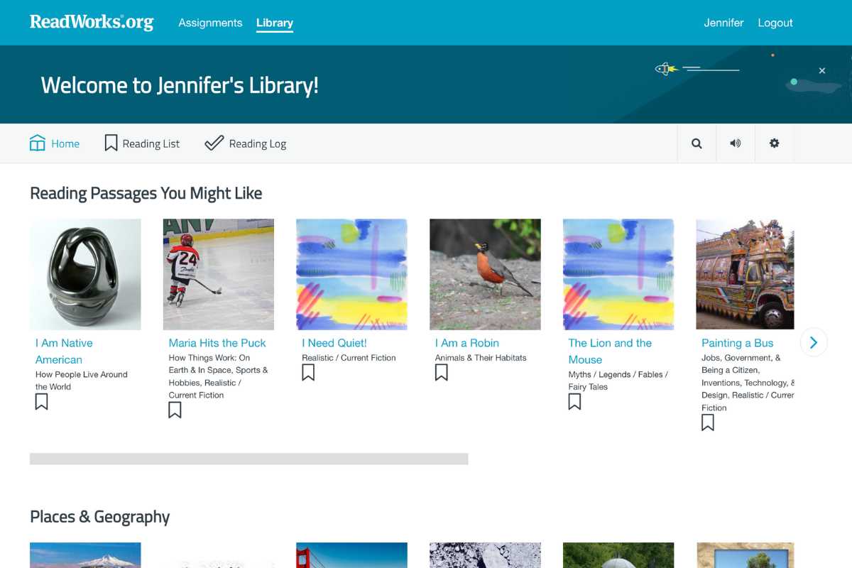Open the robin bird thumbnail image

485,274
